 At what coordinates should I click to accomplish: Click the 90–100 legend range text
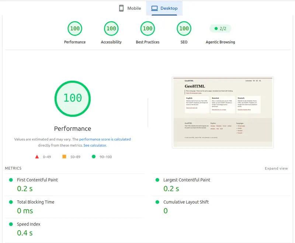click(x=106, y=157)
